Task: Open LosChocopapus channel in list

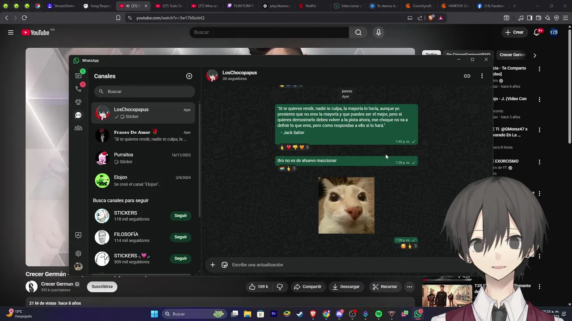Action: (x=143, y=113)
